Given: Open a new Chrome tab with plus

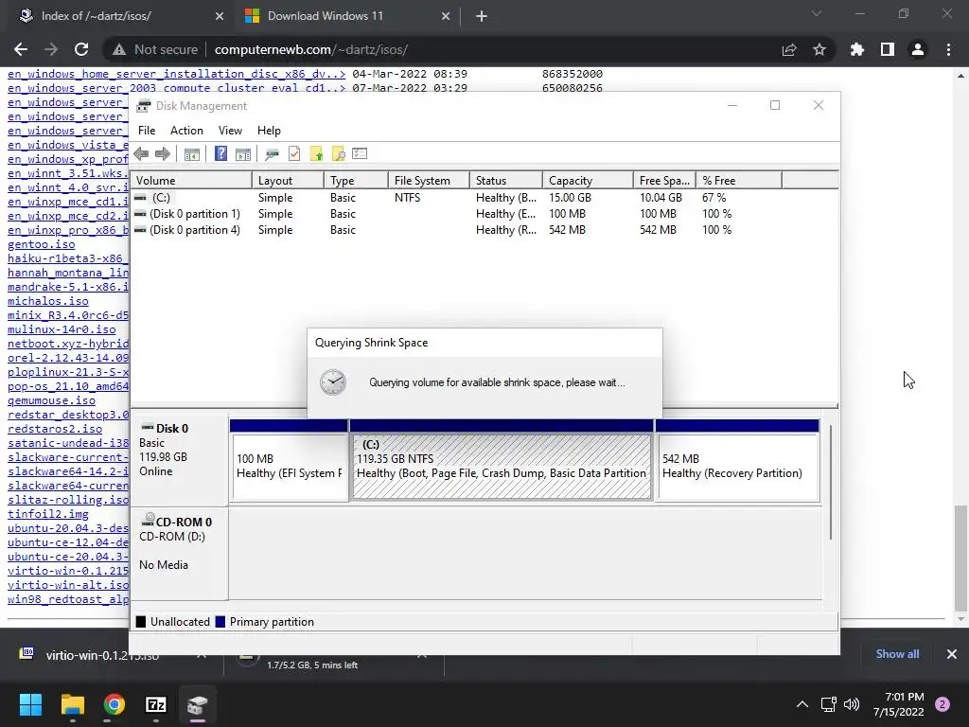Looking at the screenshot, I should coord(482,16).
